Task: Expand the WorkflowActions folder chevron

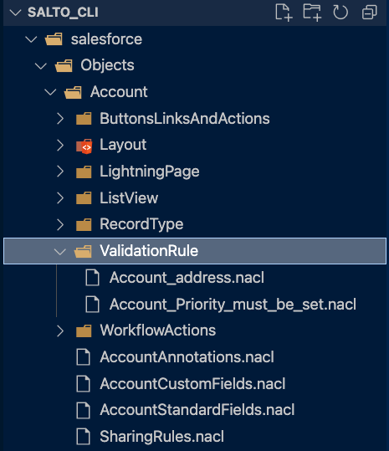Action: [59, 331]
